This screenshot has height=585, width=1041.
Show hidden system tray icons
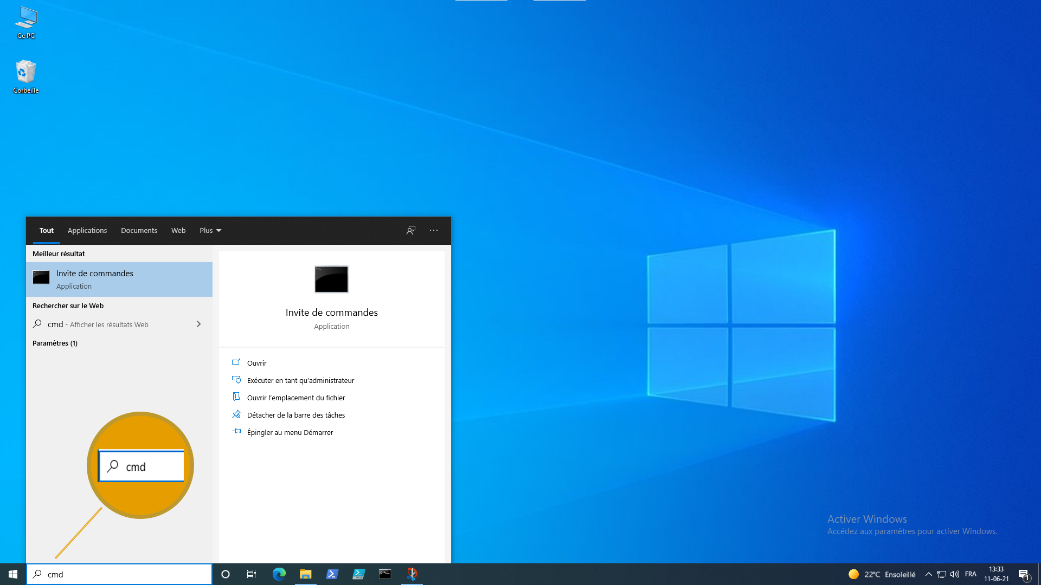(928, 574)
